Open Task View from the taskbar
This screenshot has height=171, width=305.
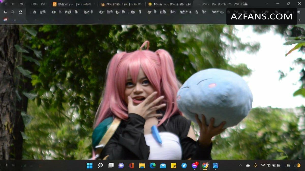[x=111, y=165]
